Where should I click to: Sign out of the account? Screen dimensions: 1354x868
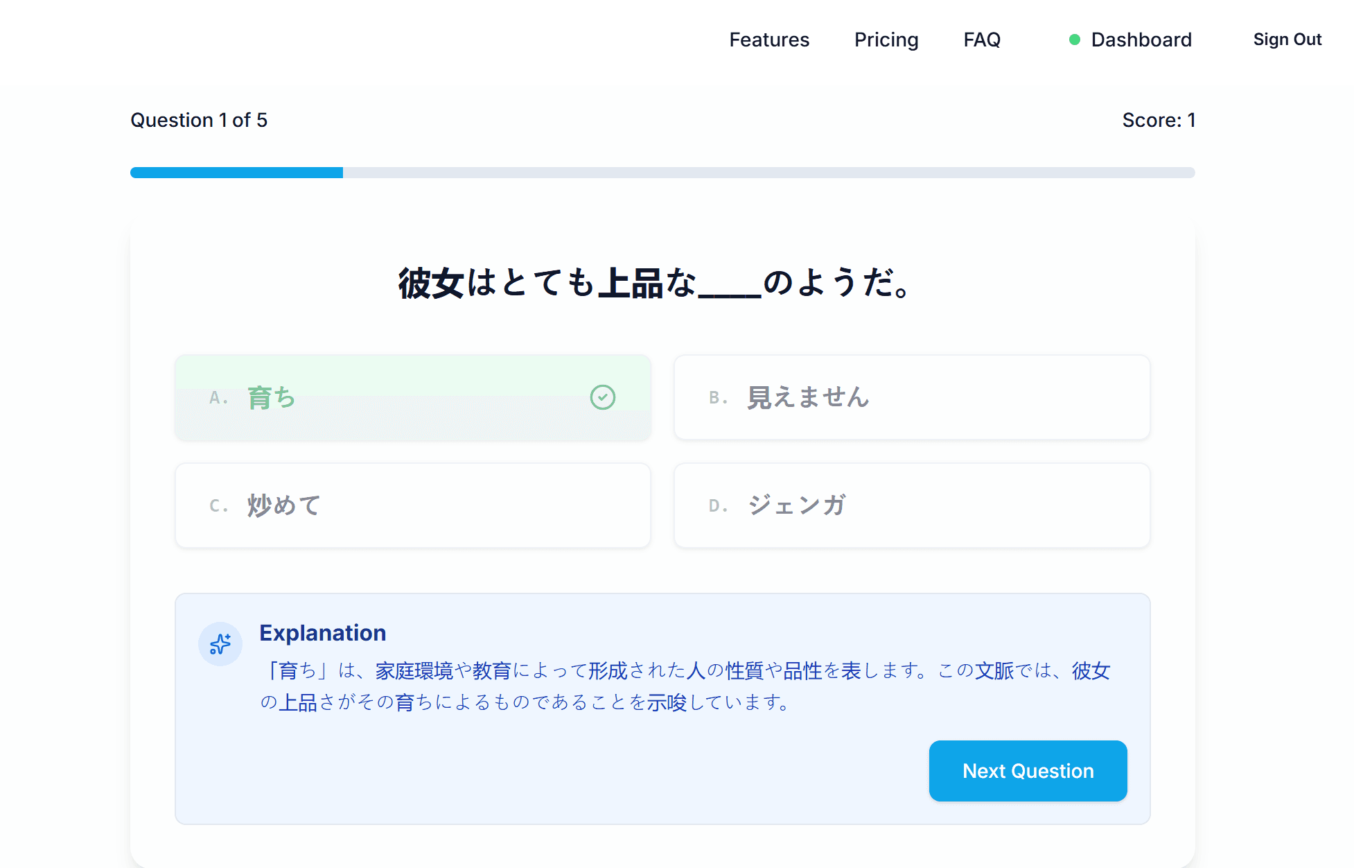coord(1287,40)
